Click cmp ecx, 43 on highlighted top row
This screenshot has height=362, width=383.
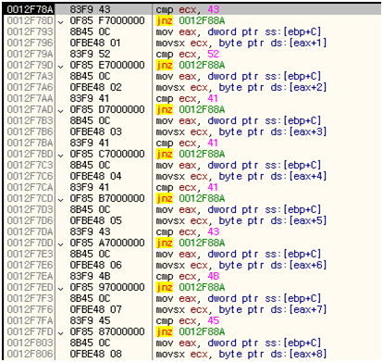pyautogui.click(x=188, y=9)
